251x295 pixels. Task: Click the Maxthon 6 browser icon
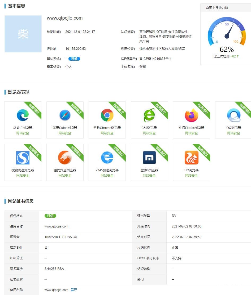coord(149,158)
